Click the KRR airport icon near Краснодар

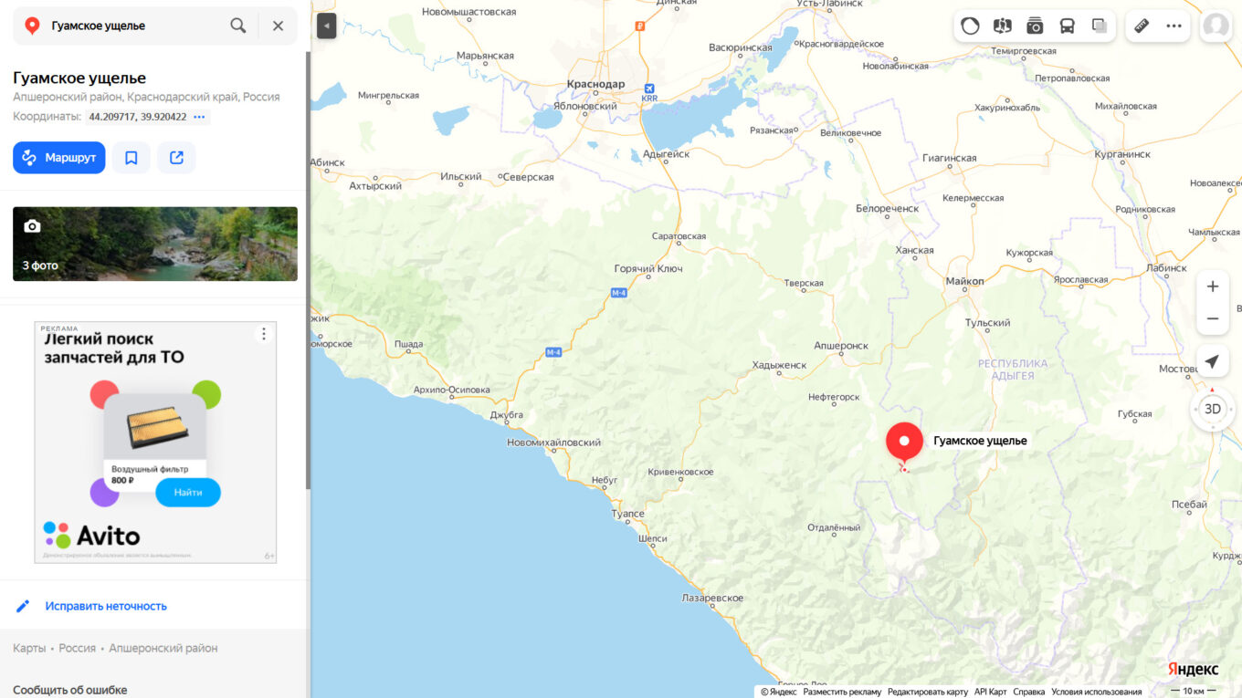649,91
